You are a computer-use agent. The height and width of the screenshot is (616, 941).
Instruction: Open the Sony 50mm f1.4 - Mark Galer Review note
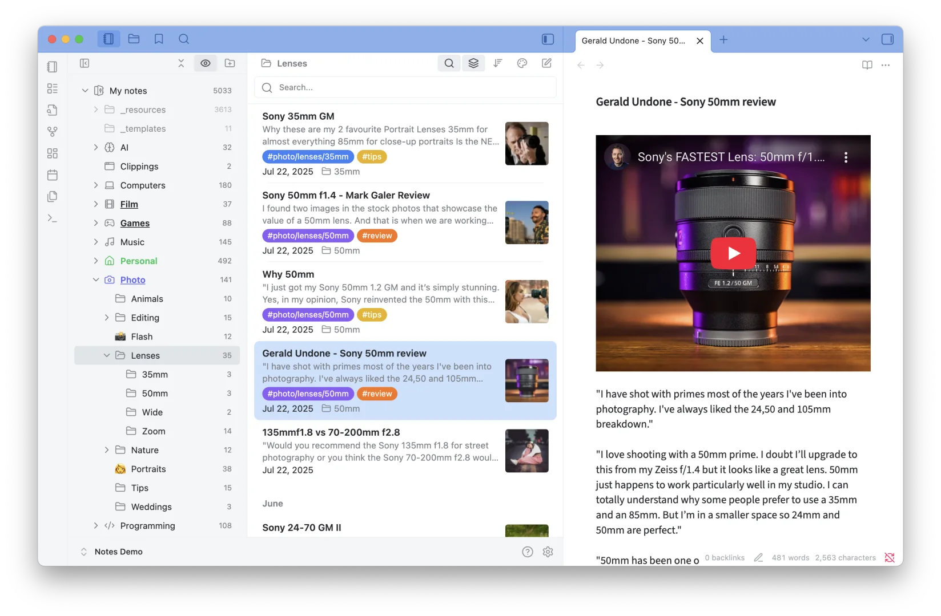tap(405, 222)
